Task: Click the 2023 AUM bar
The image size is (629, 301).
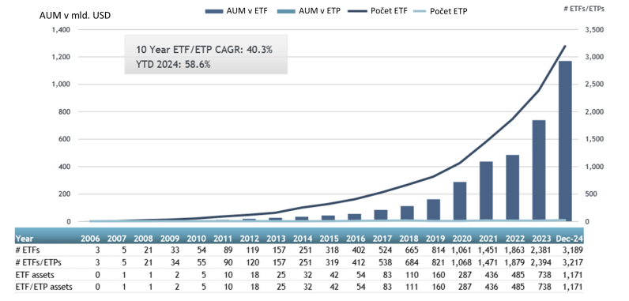Action: (x=539, y=171)
